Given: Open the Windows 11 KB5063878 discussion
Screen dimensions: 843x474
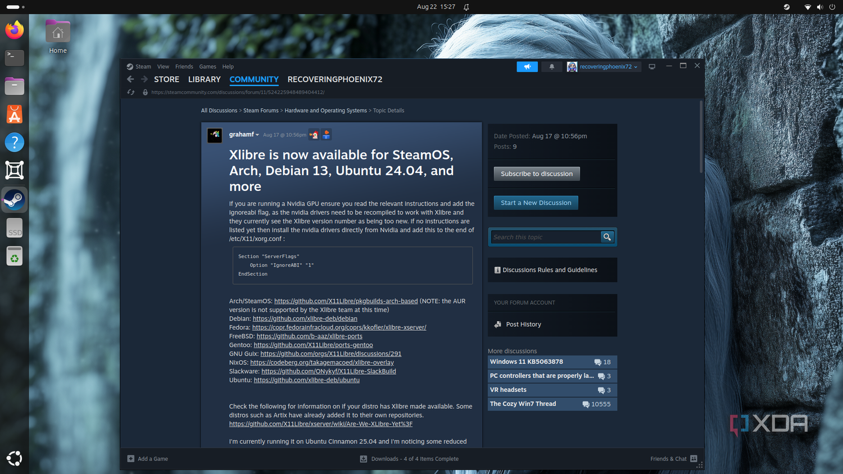Looking at the screenshot, I should tap(552, 362).
